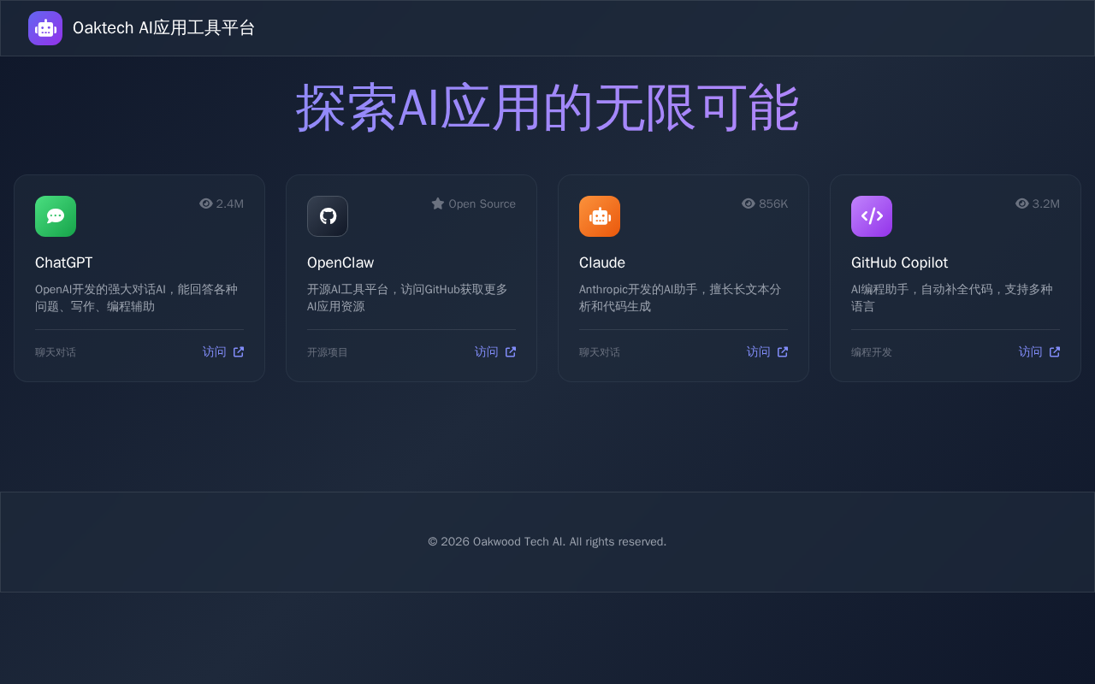1095x684 pixels.
Task: Open the OpenClaw 访问 link
Action: tap(495, 352)
